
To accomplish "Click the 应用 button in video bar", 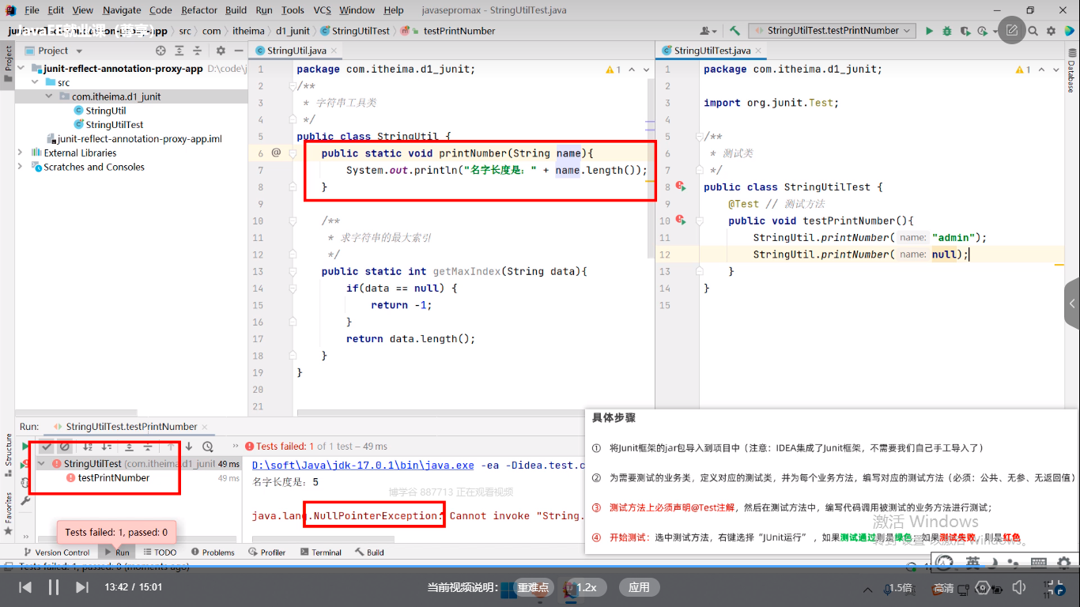I will coord(639,587).
